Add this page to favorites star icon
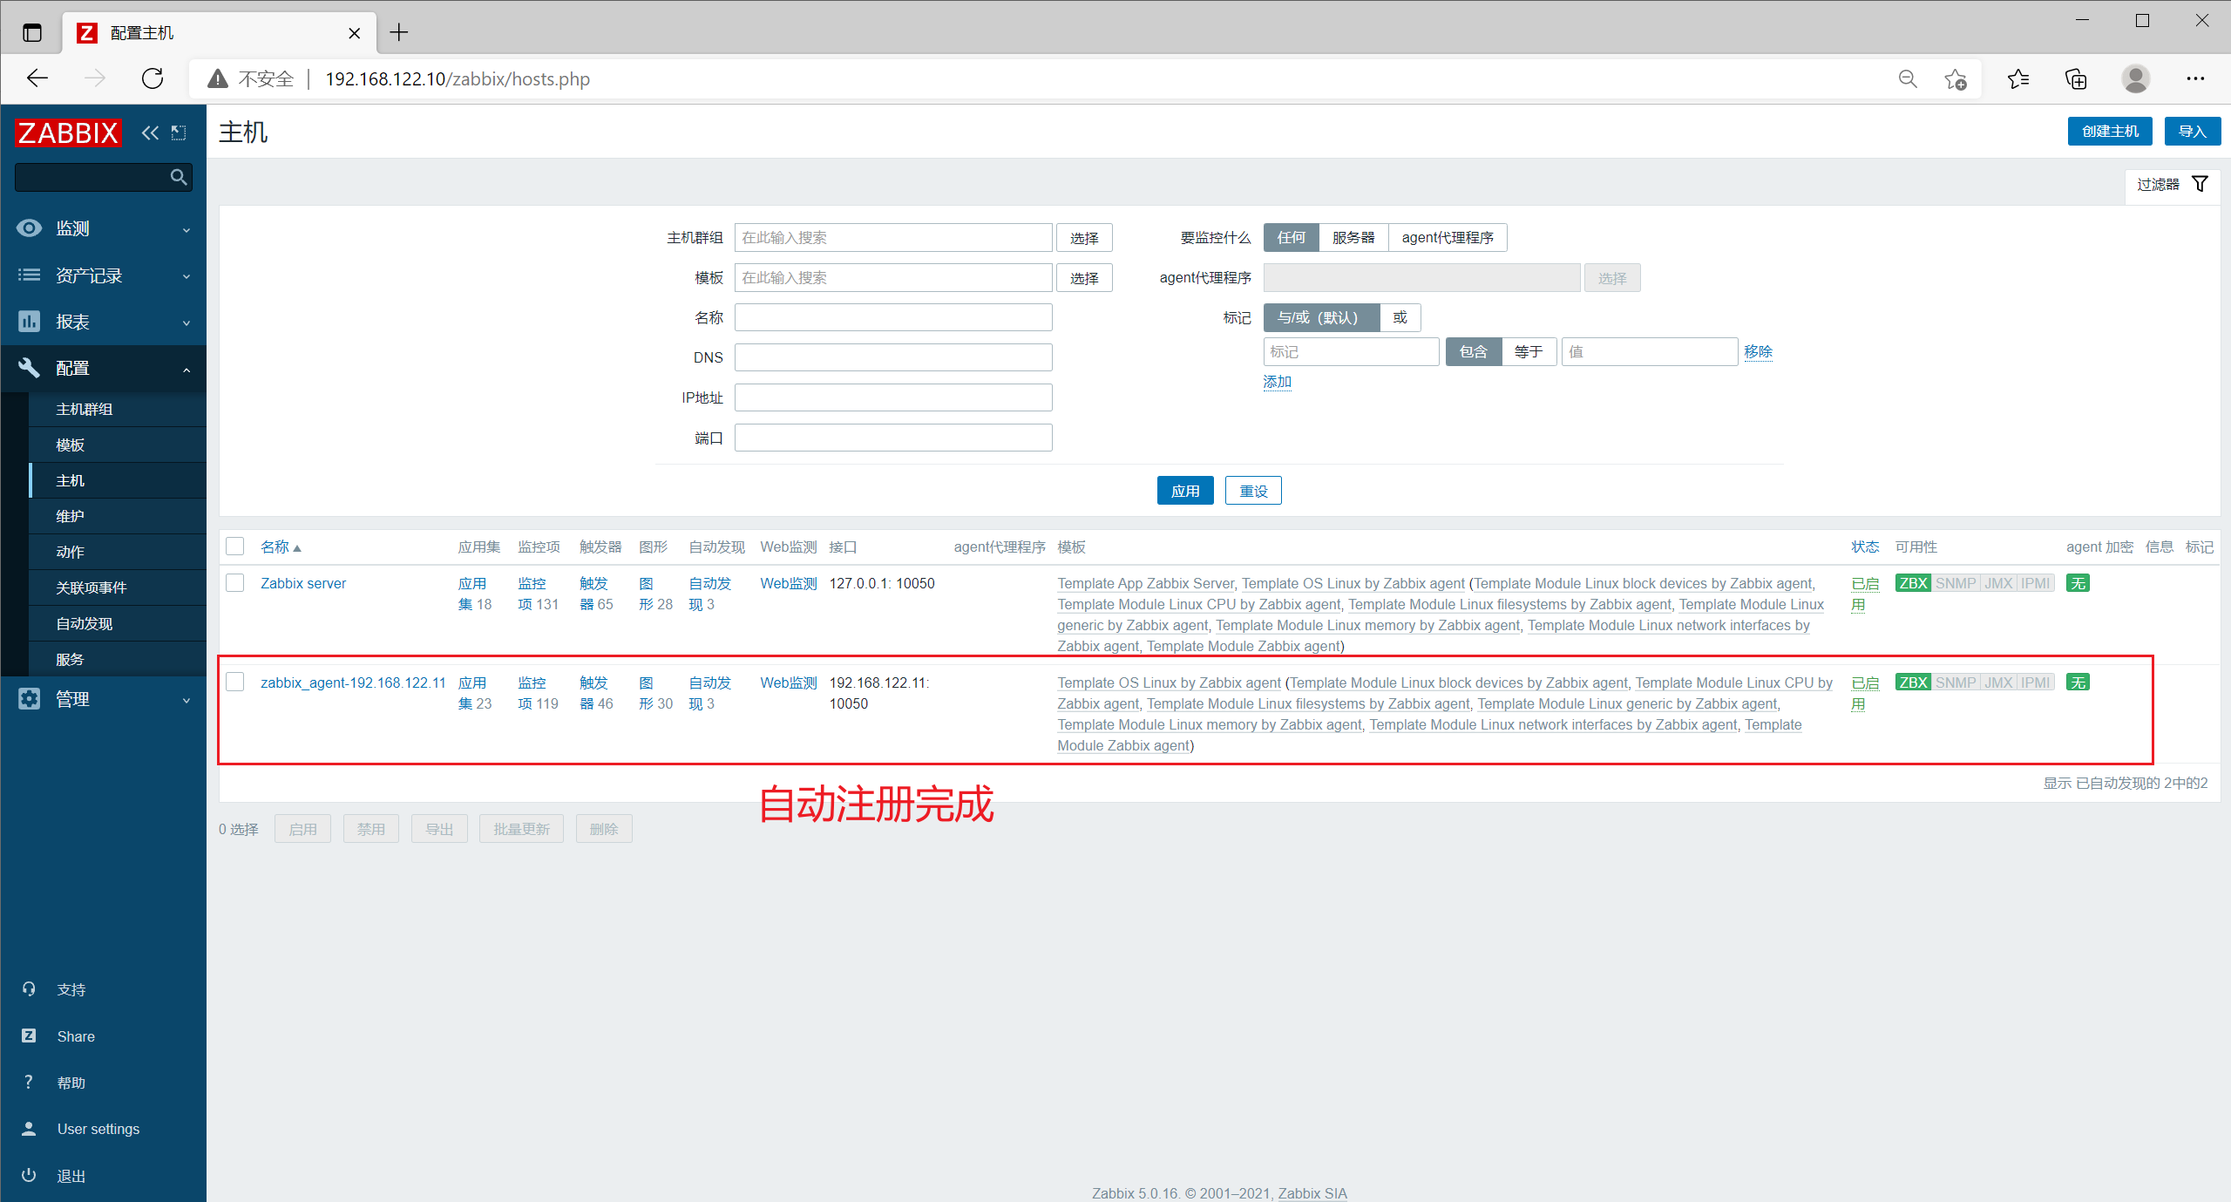This screenshot has height=1202, width=2231. pyautogui.click(x=1955, y=79)
